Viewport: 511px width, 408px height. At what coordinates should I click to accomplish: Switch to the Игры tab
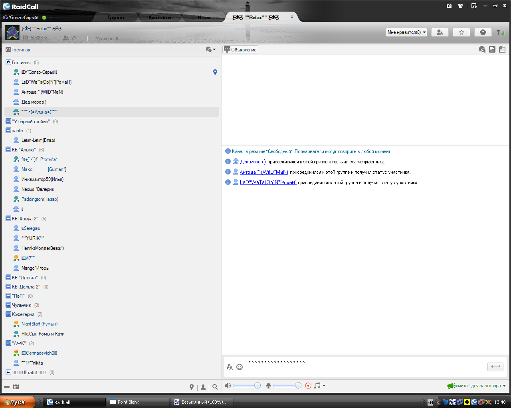(x=204, y=18)
